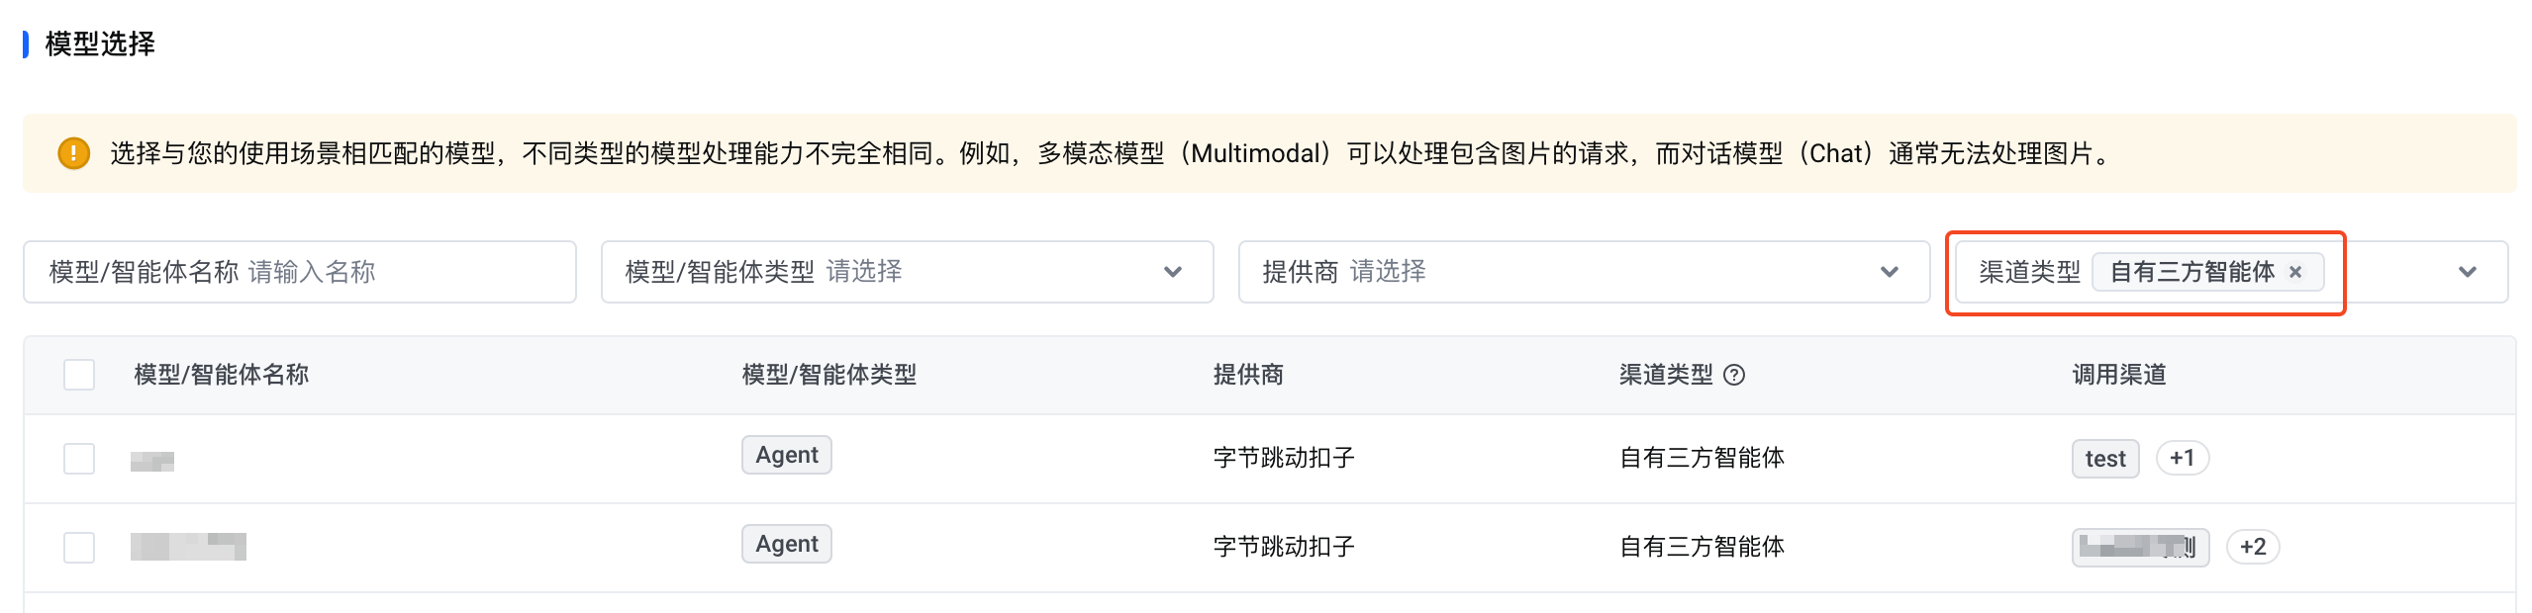Screen dimensions: 2532x613
Task: Click the +1 channel count badge
Action: coord(2182,458)
